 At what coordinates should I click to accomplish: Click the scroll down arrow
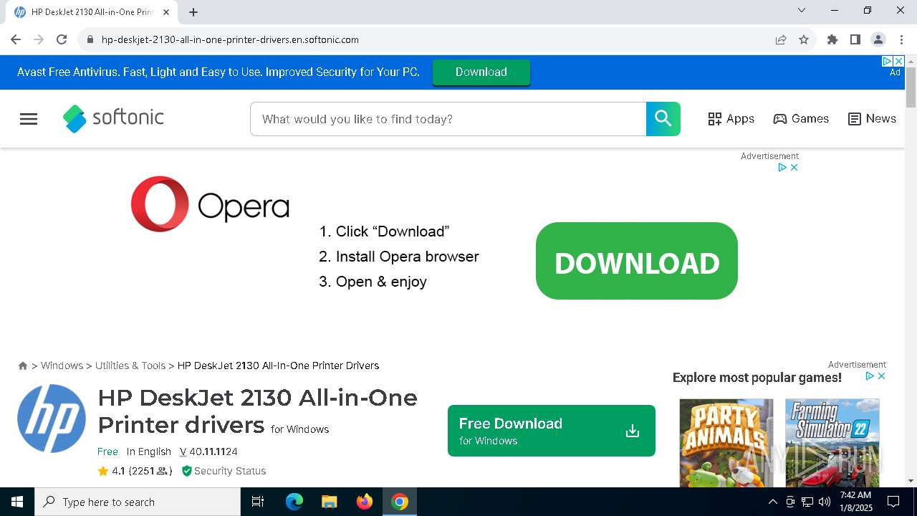(x=911, y=481)
